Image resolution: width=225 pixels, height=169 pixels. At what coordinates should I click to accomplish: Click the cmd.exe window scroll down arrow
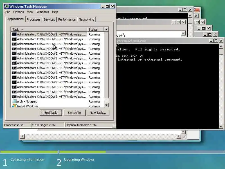tap(221, 126)
